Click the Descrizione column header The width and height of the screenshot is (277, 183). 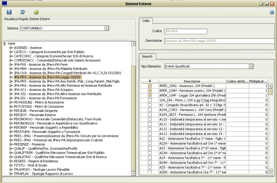192,81
